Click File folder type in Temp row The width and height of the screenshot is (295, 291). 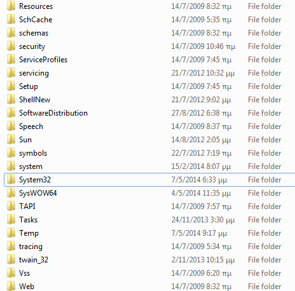pos(264,233)
